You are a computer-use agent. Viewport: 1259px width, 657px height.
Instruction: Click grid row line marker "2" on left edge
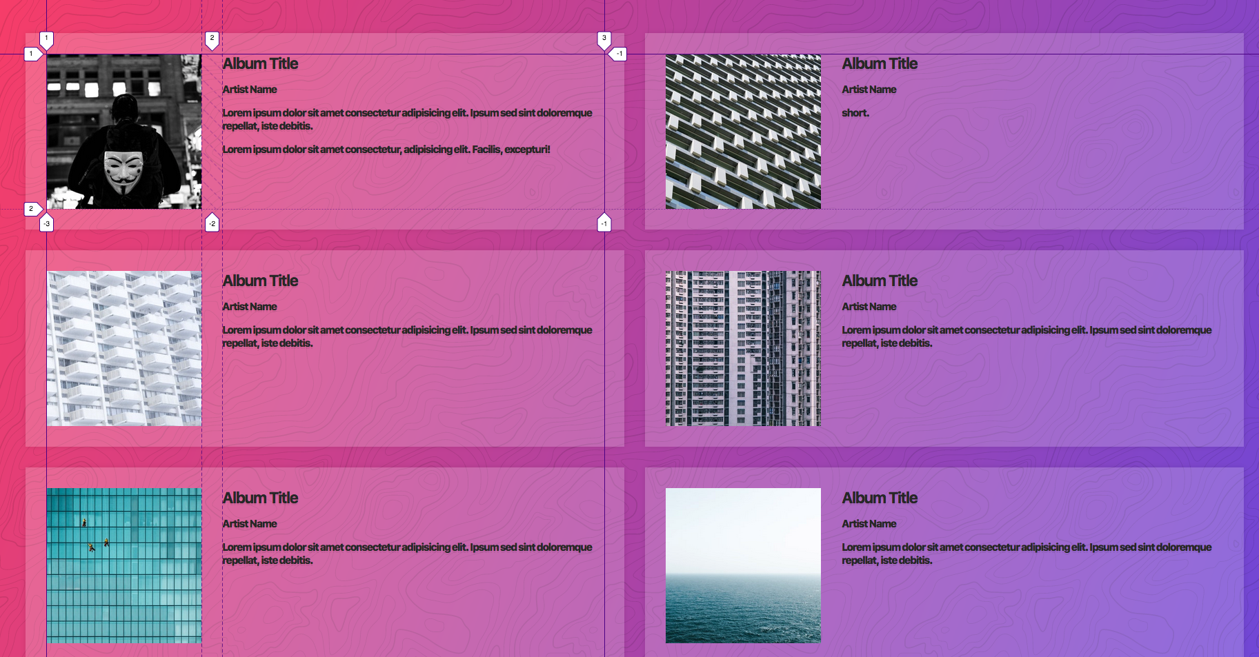point(30,208)
